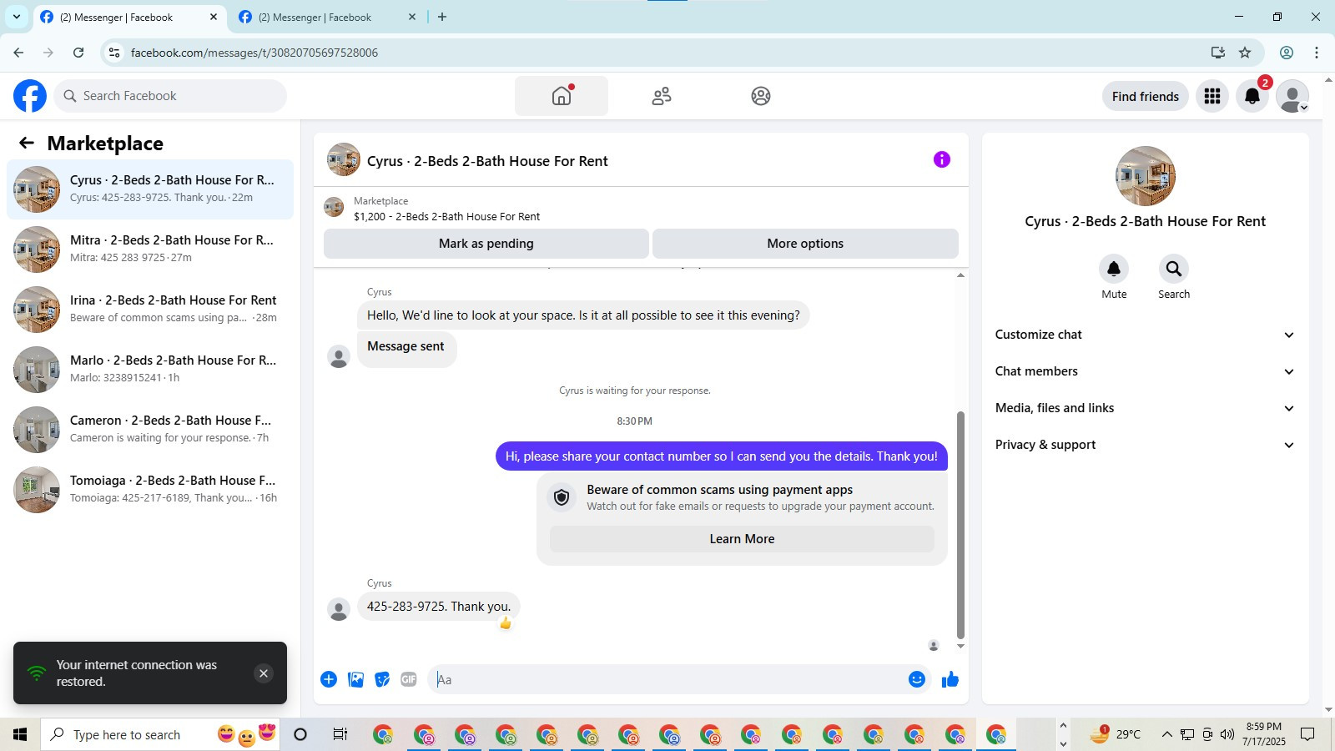
Task: Open the browser tab search dropdown
Action: (x=17, y=17)
